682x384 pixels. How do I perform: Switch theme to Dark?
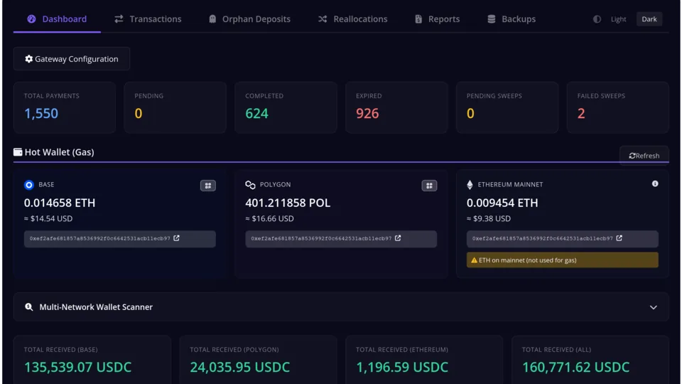[x=649, y=19]
